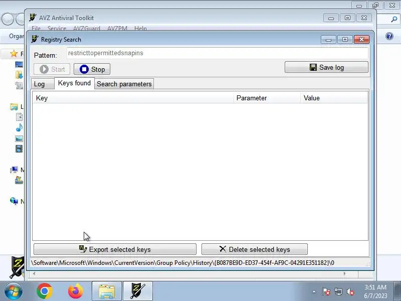Image resolution: width=401 pixels, height=301 pixels.
Task: Select Pictures library icon in Explorer sidebar
Action: click(19, 138)
